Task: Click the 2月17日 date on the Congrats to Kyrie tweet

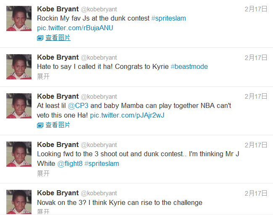Action: coord(256,58)
